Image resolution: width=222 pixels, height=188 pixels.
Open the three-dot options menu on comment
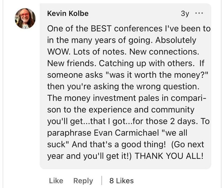[199, 13]
